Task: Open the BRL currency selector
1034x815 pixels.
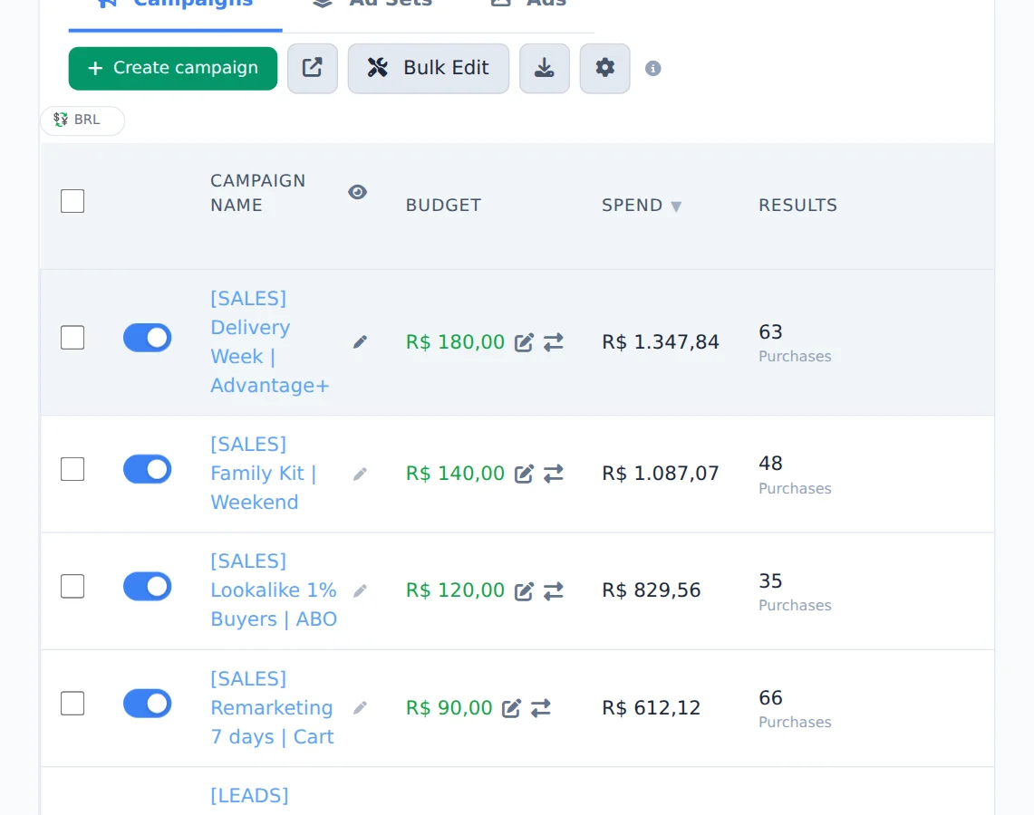Action: click(82, 120)
